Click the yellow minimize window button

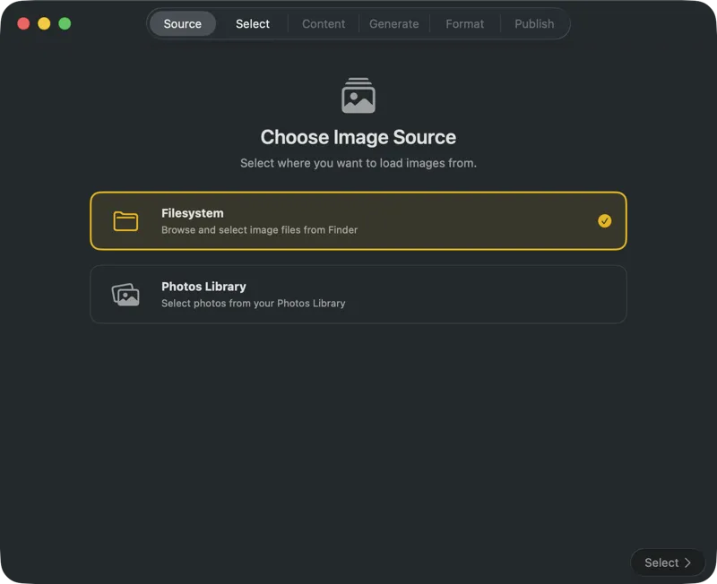pyautogui.click(x=44, y=24)
